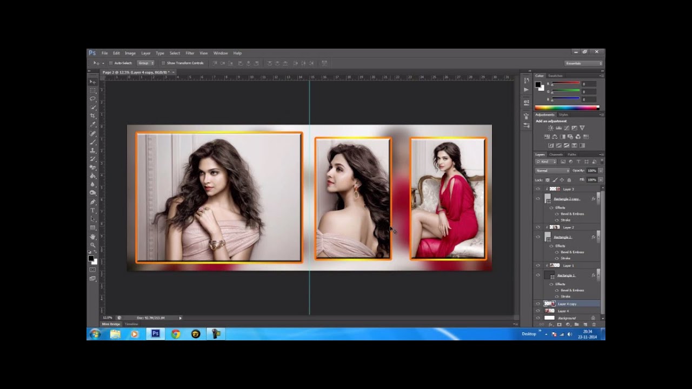Select the Horizontal Type tool
This screenshot has width=692, height=389.
click(92, 210)
